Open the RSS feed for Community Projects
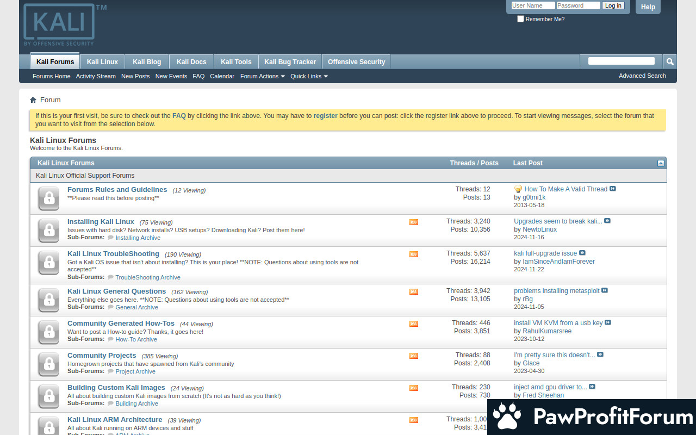This screenshot has width=696, height=435. (x=414, y=356)
